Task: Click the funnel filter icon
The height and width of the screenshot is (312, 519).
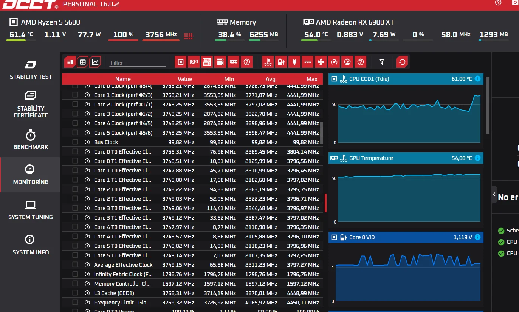Action: point(382,61)
